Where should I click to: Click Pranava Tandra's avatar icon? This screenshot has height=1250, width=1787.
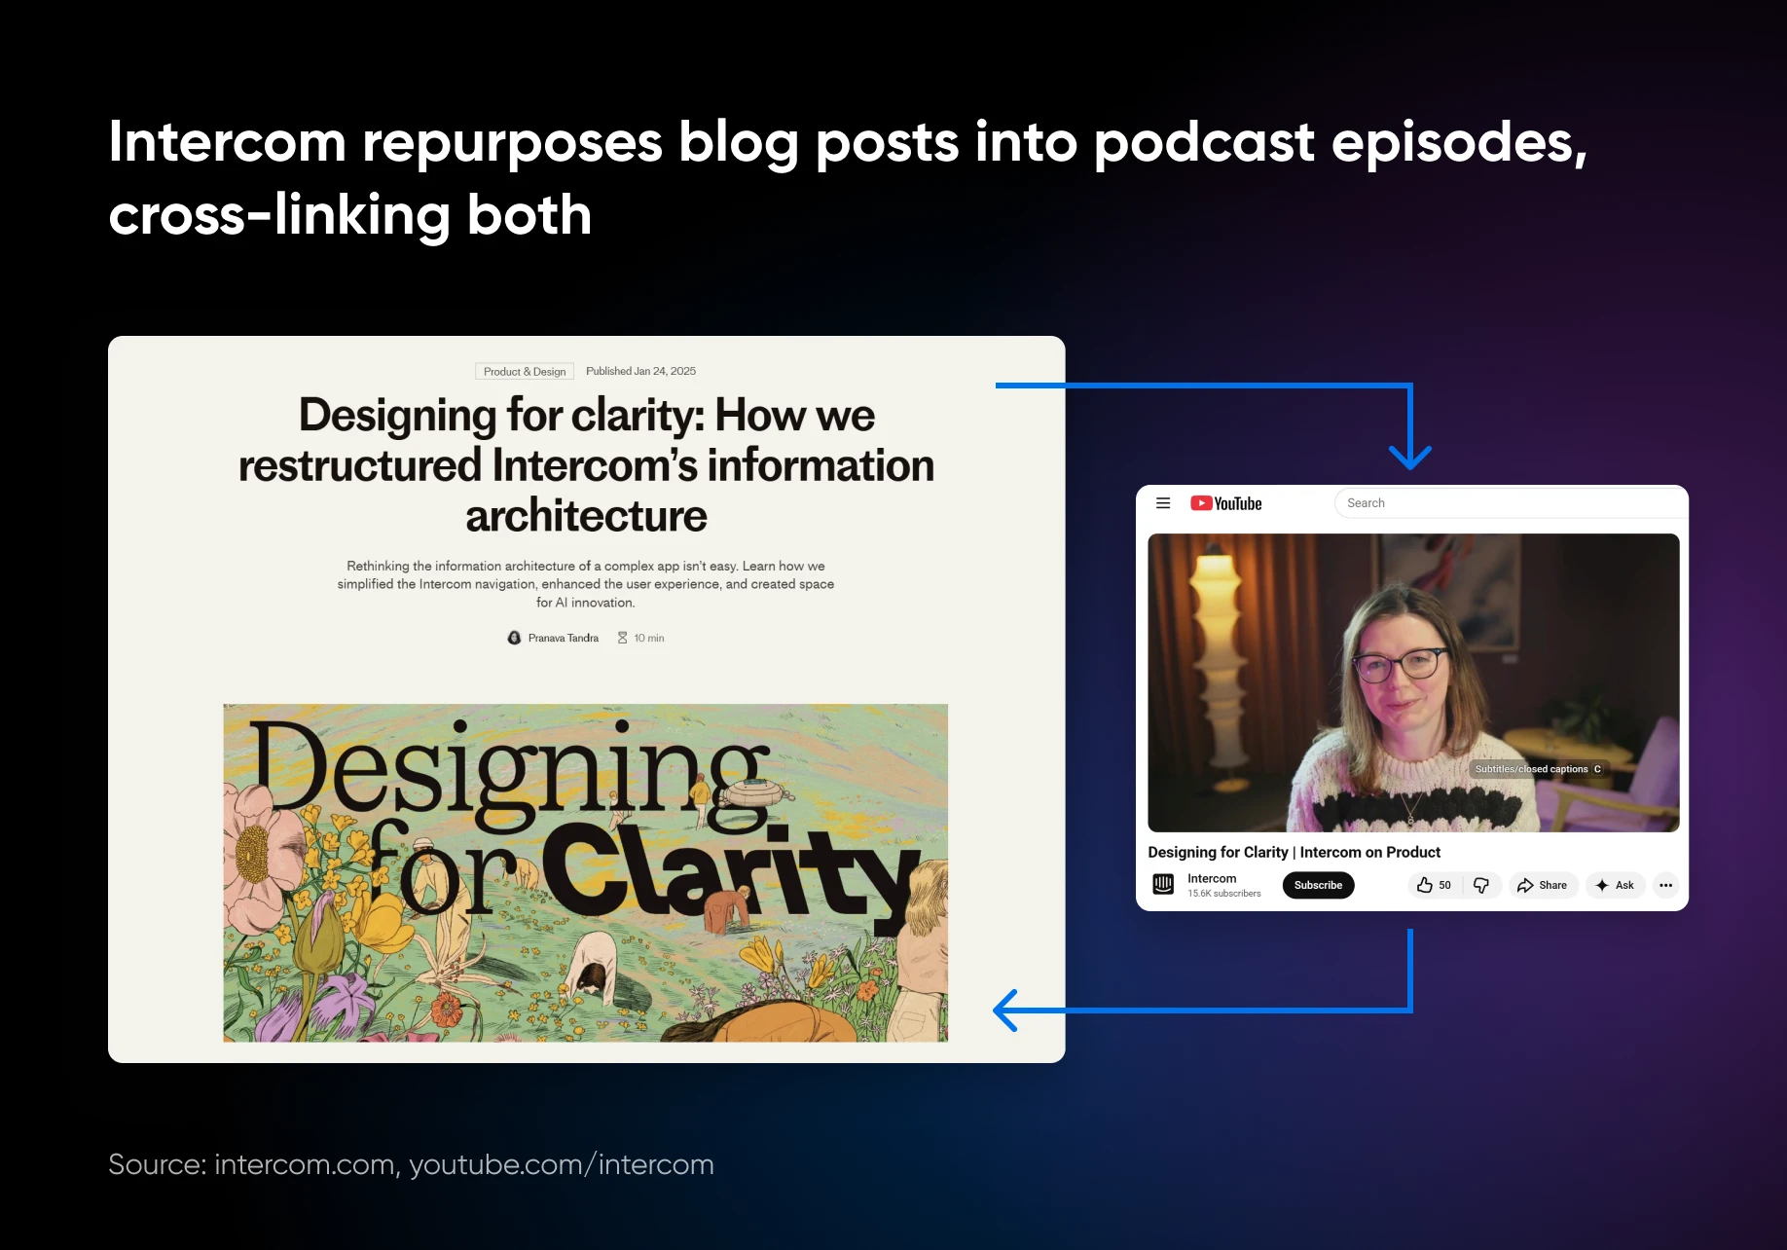tap(514, 638)
